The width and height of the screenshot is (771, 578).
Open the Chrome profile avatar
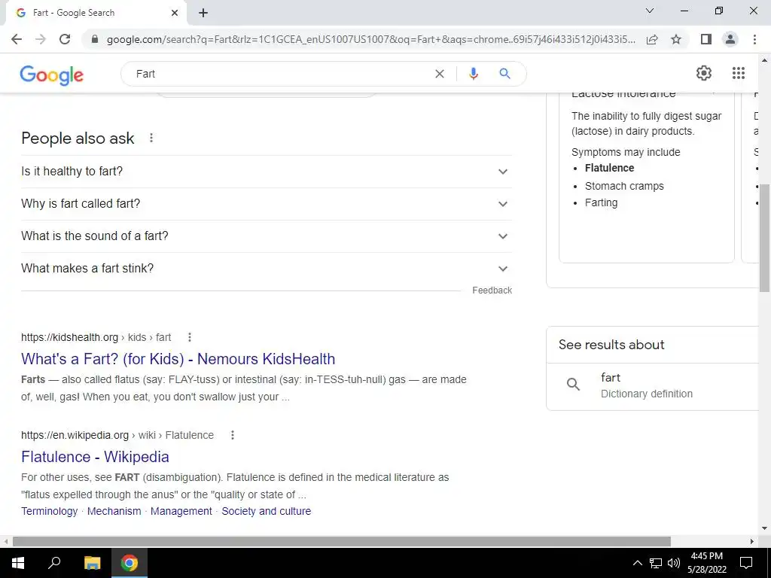click(x=730, y=39)
